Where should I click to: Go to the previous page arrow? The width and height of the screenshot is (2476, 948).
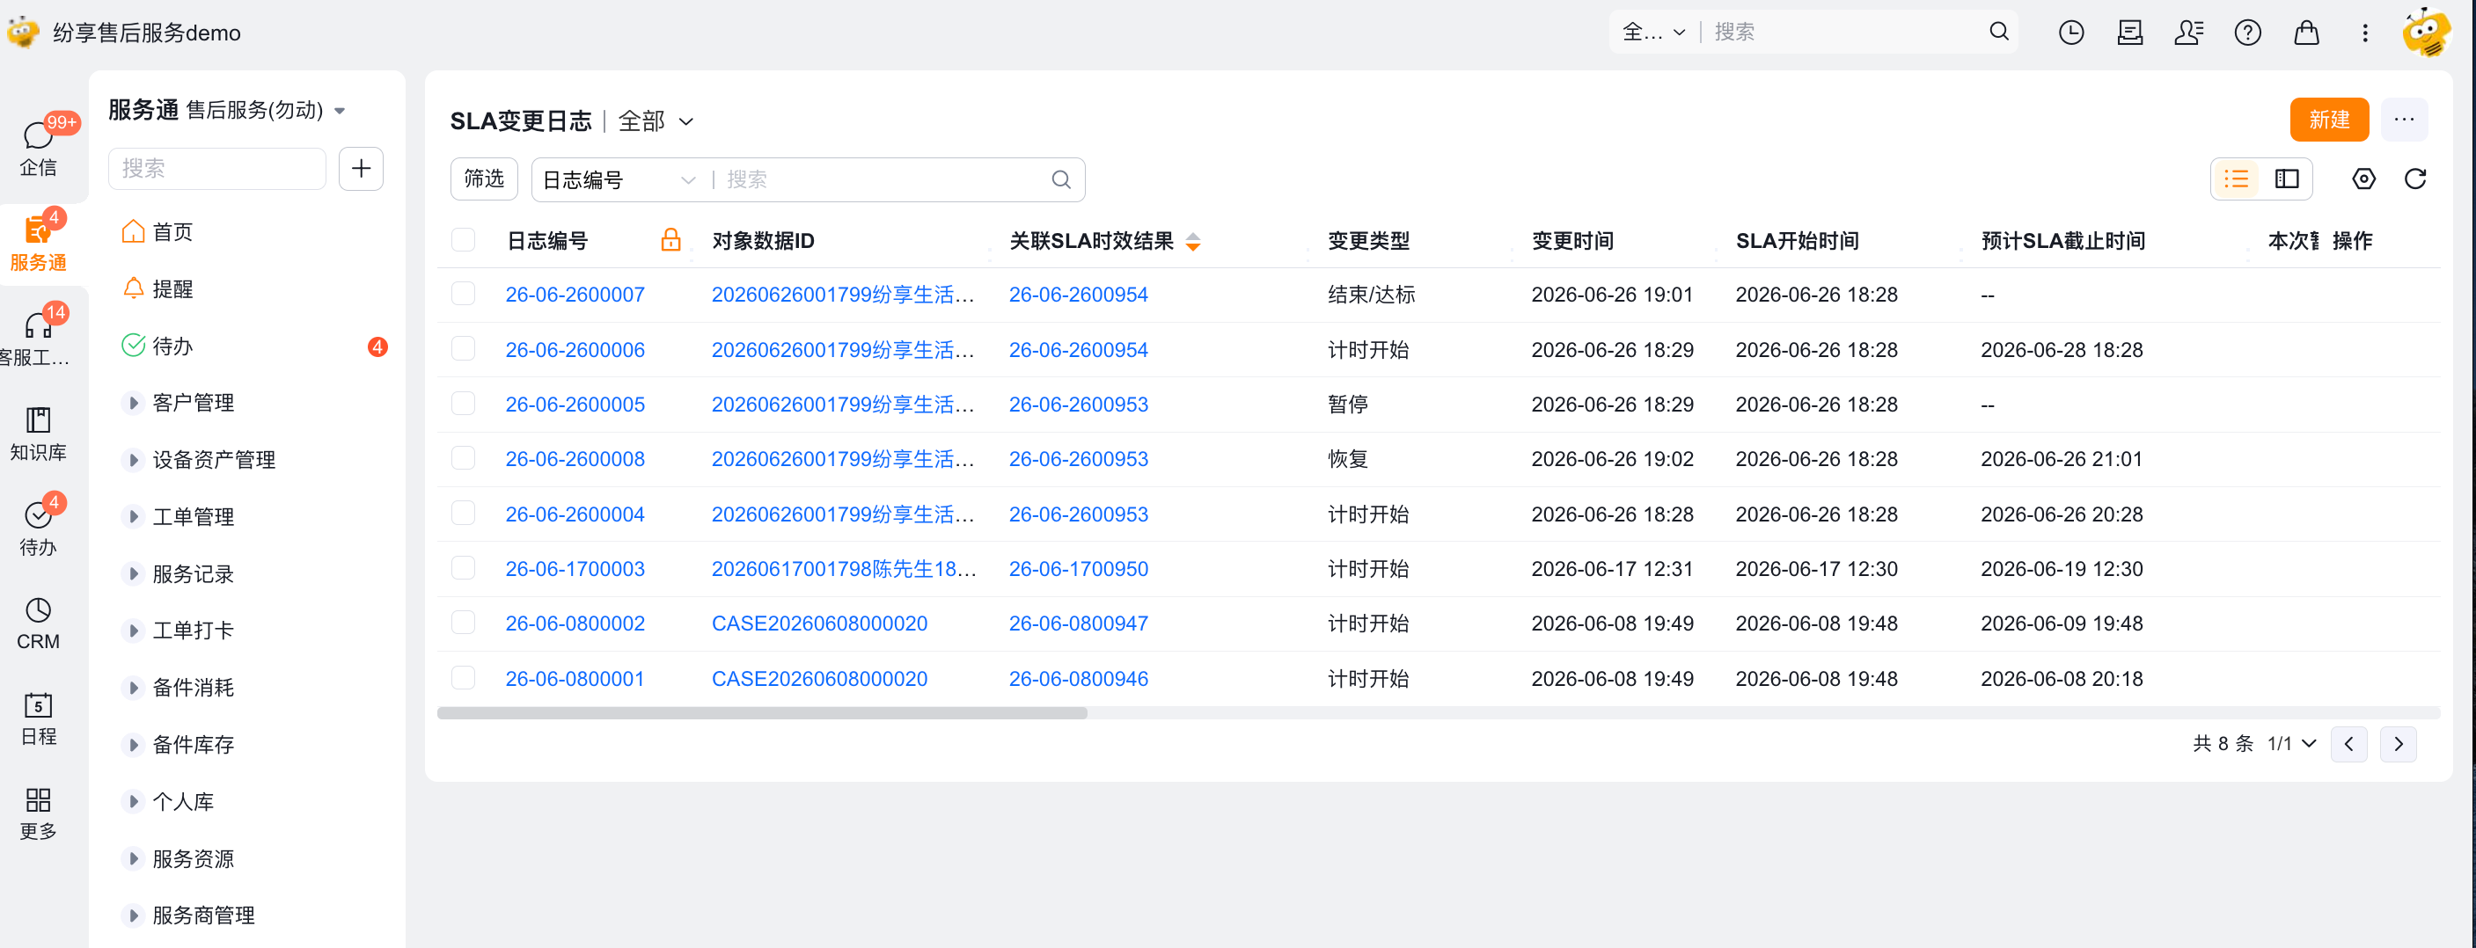[x=2349, y=743]
